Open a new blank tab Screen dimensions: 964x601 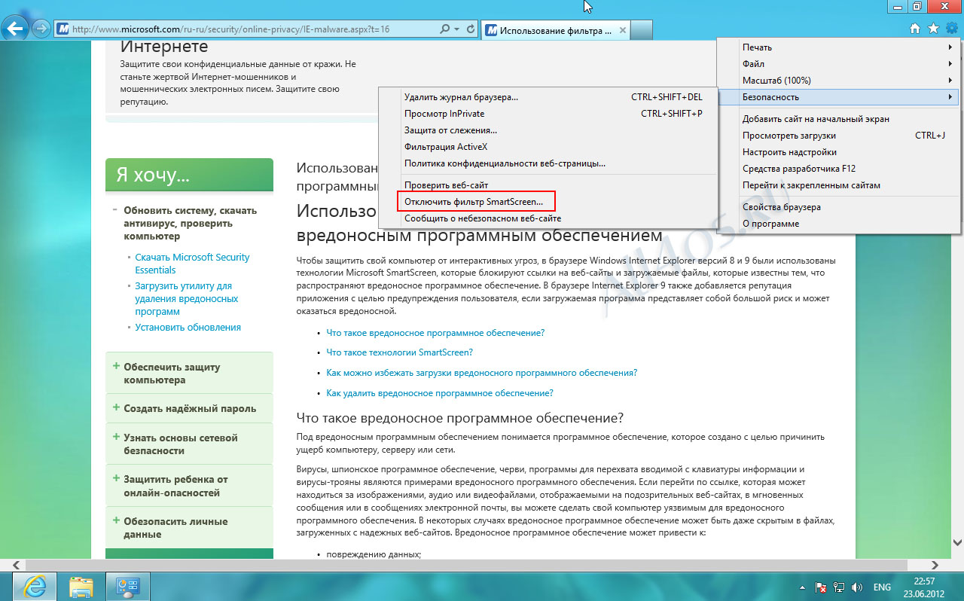click(x=641, y=29)
